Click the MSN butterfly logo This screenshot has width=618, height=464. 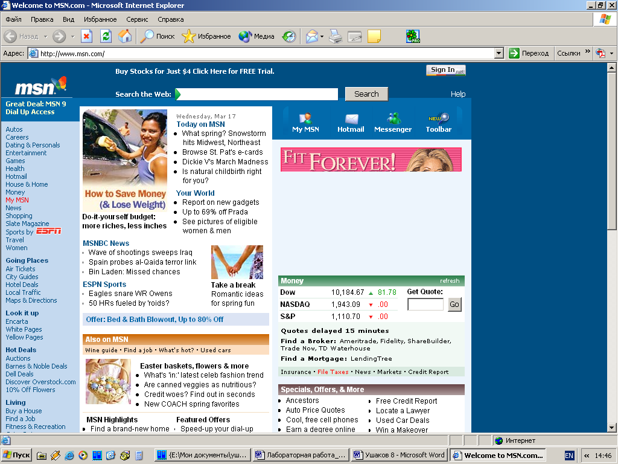pyautogui.click(x=40, y=86)
